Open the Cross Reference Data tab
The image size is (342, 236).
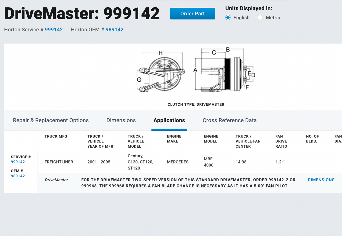tap(230, 120)
